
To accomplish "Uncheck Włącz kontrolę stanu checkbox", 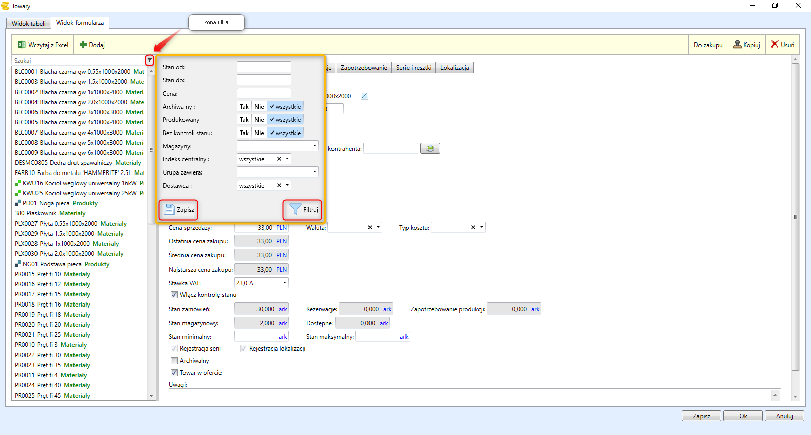I will coord(174,295).
